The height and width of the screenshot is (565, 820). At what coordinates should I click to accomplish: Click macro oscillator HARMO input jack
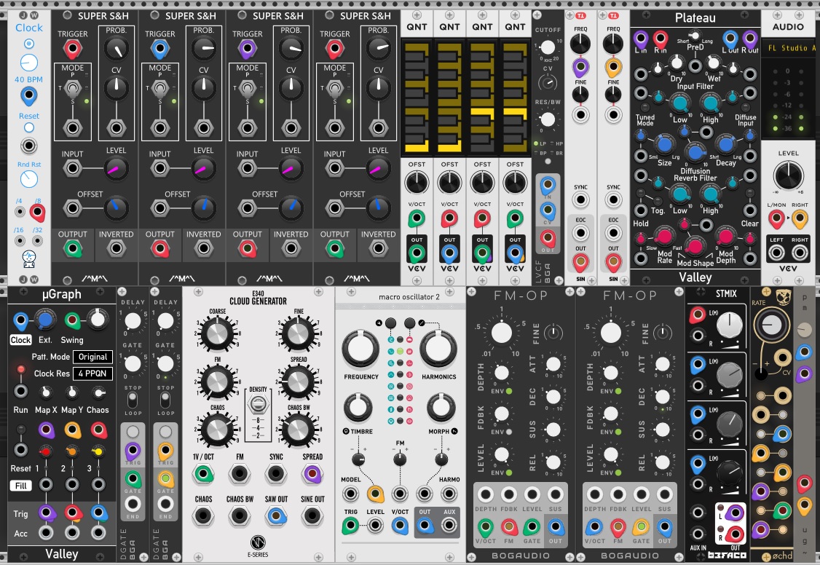click(449, 494)
